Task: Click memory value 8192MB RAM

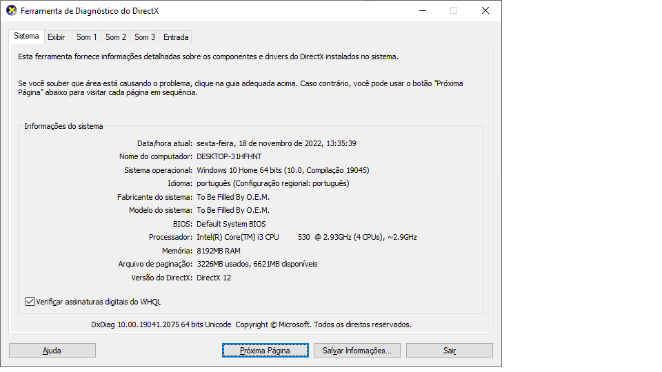Action: pos(219,251)
